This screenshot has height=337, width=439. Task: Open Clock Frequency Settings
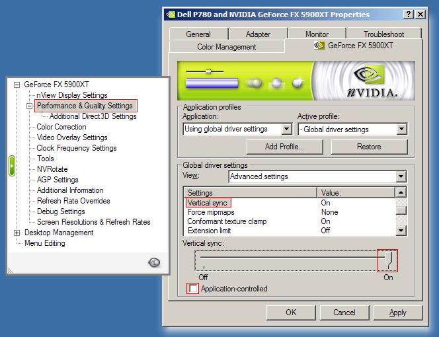tap(77, 148)
